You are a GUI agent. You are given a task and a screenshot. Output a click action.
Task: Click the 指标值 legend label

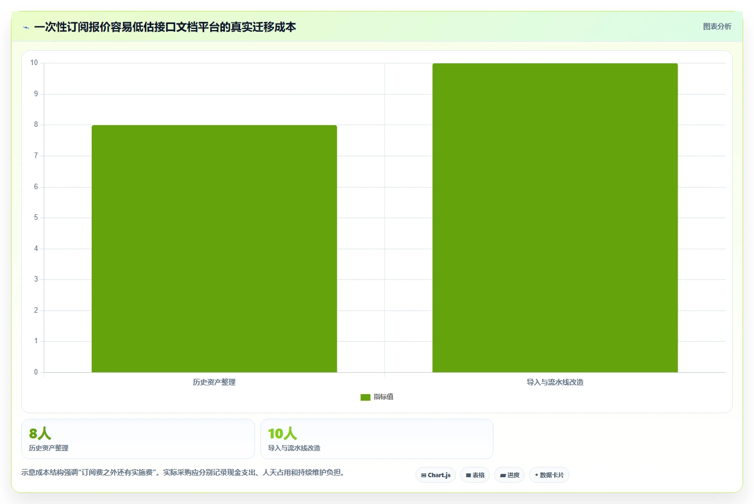383,397
